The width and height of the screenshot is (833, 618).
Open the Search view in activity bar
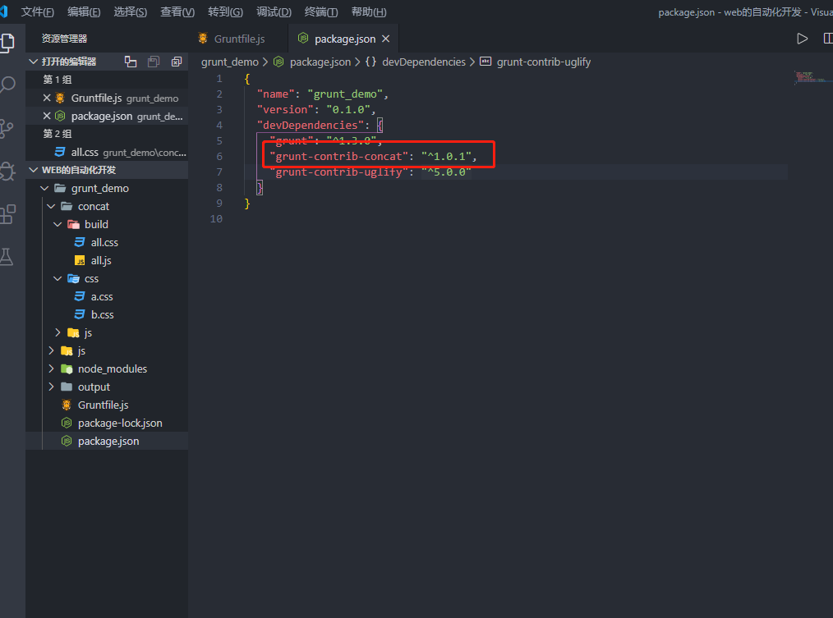click(7, 85)
